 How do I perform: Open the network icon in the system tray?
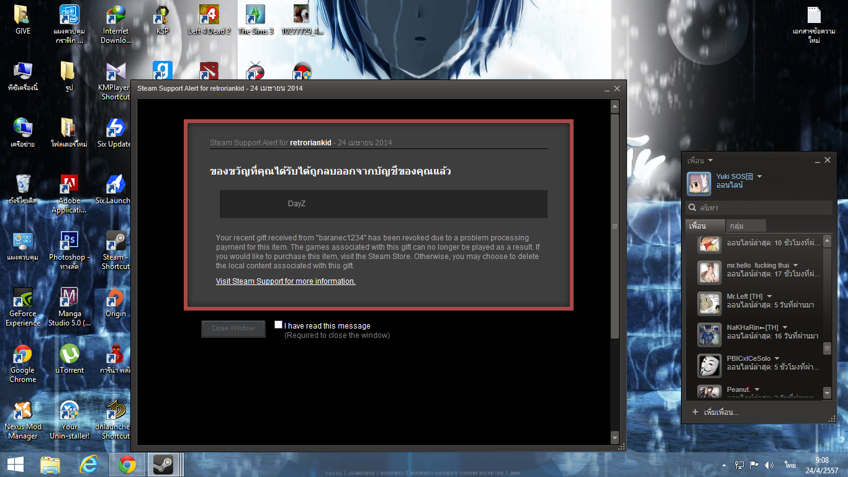[x=739, y=465]
